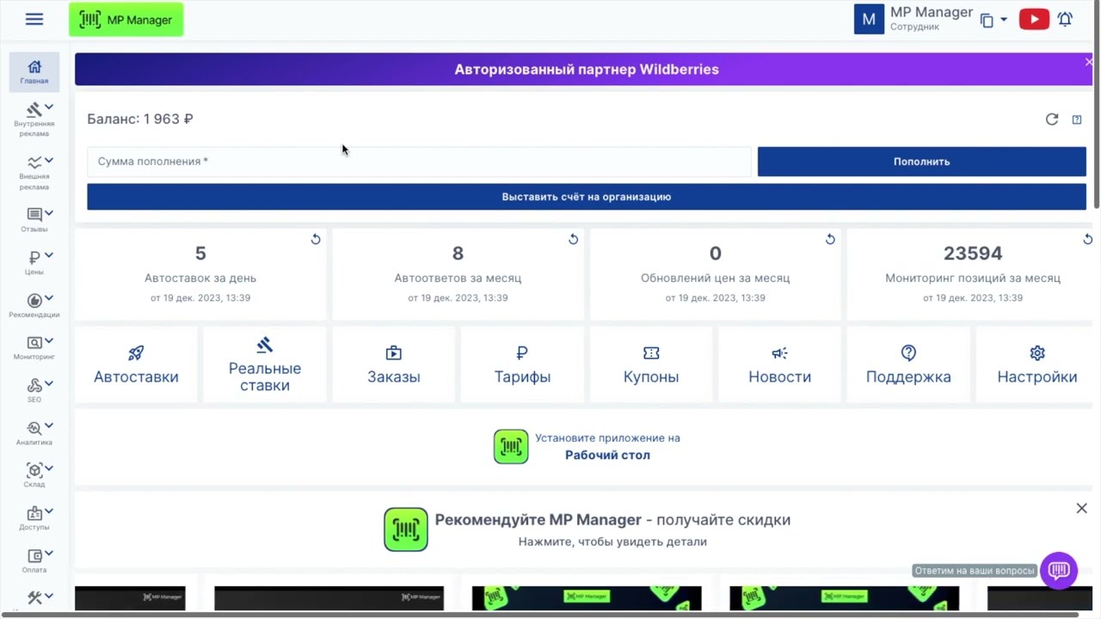
Task: Expand the Склад chevron
Action: [x=49, y=469]
